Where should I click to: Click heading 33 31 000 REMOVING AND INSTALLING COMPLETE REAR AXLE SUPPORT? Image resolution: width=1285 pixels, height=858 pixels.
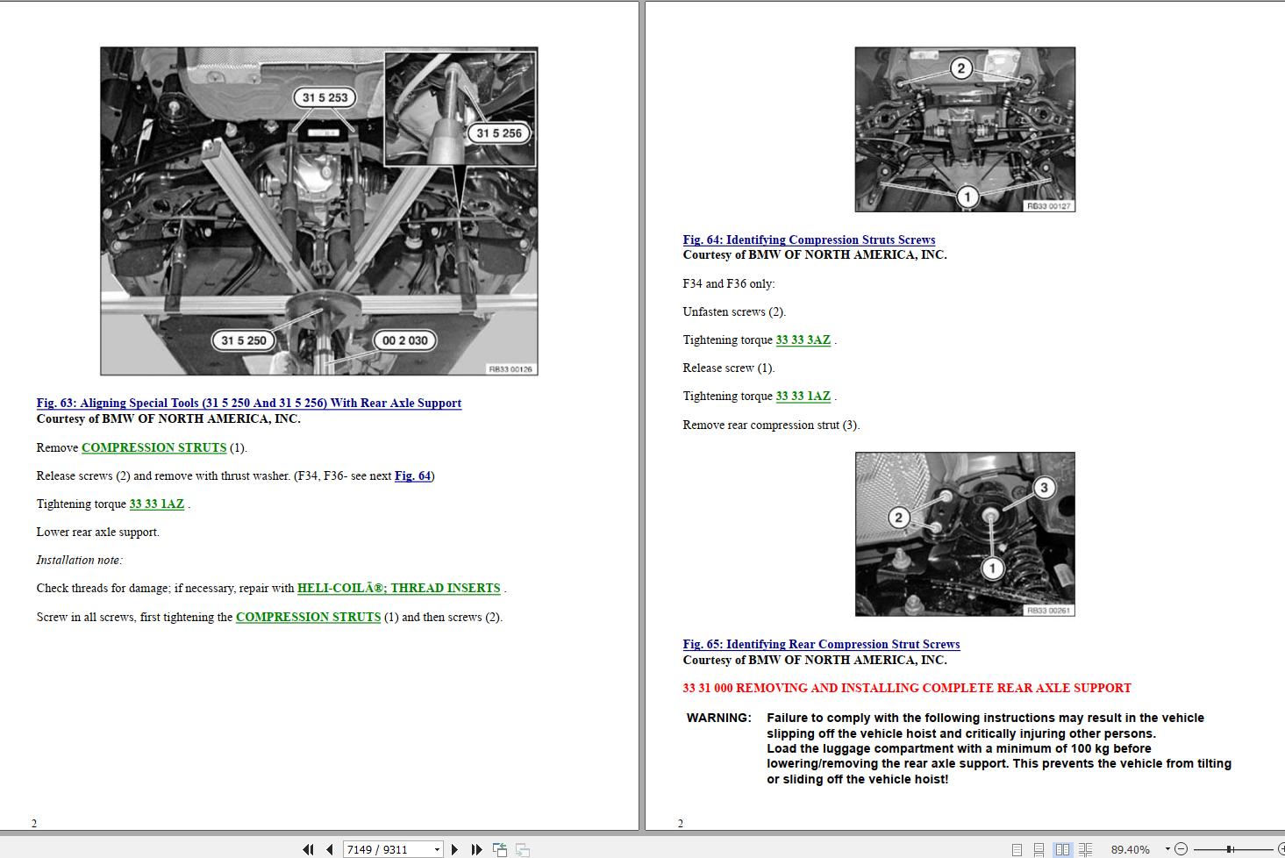[x=907, y=688]
